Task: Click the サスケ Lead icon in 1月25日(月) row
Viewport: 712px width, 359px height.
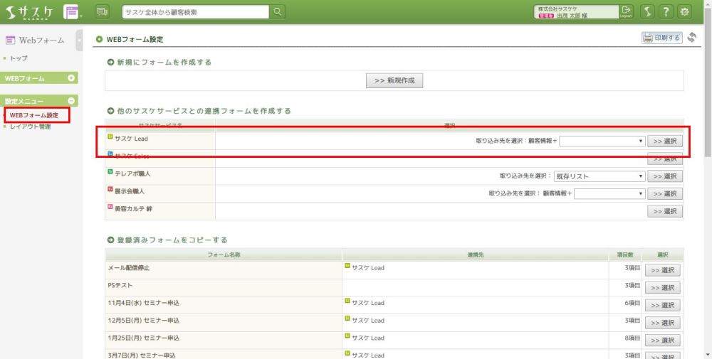Action: [x=347, y=336]
